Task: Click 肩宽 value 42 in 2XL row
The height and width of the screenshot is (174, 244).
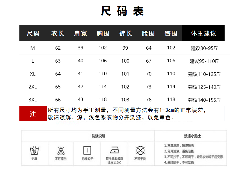Action: (x=81, y=86)
